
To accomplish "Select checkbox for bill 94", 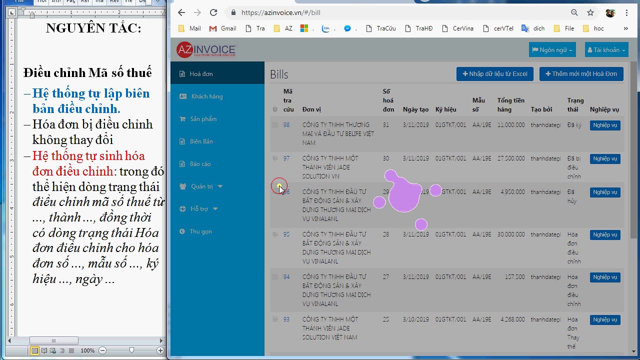I will 275,276.
